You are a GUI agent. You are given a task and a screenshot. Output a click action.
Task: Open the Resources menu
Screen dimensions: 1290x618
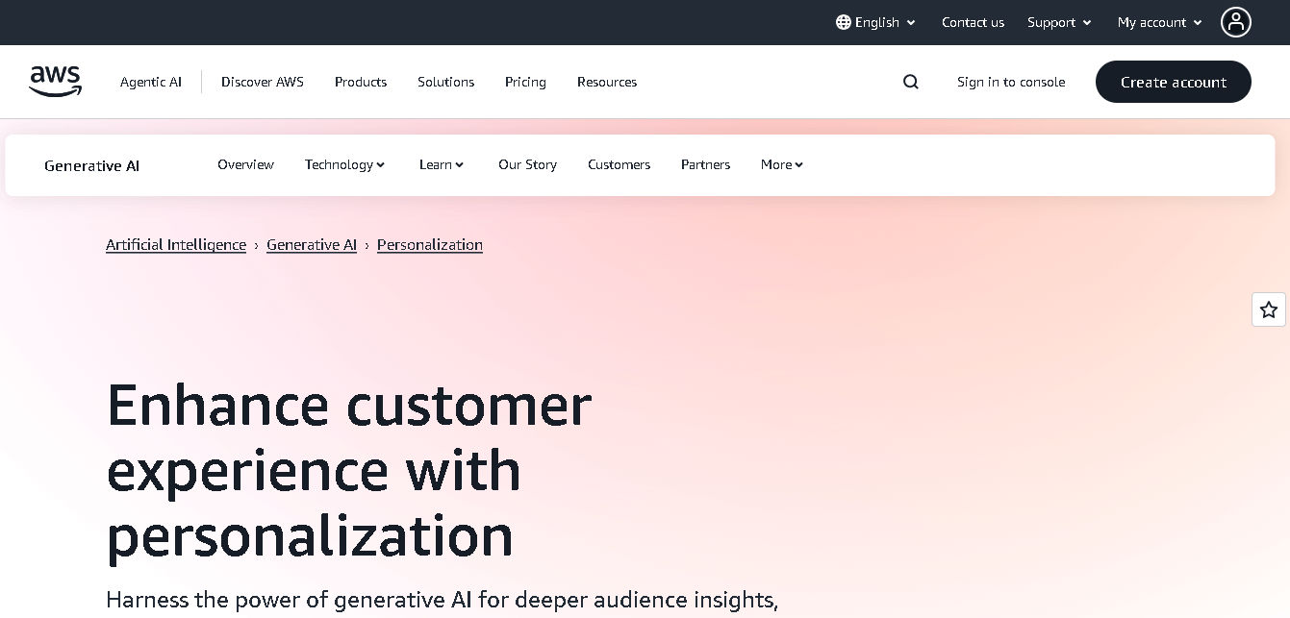[607, 82]
